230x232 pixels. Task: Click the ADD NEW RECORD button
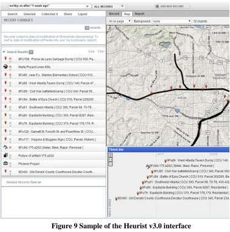point(172,6)
